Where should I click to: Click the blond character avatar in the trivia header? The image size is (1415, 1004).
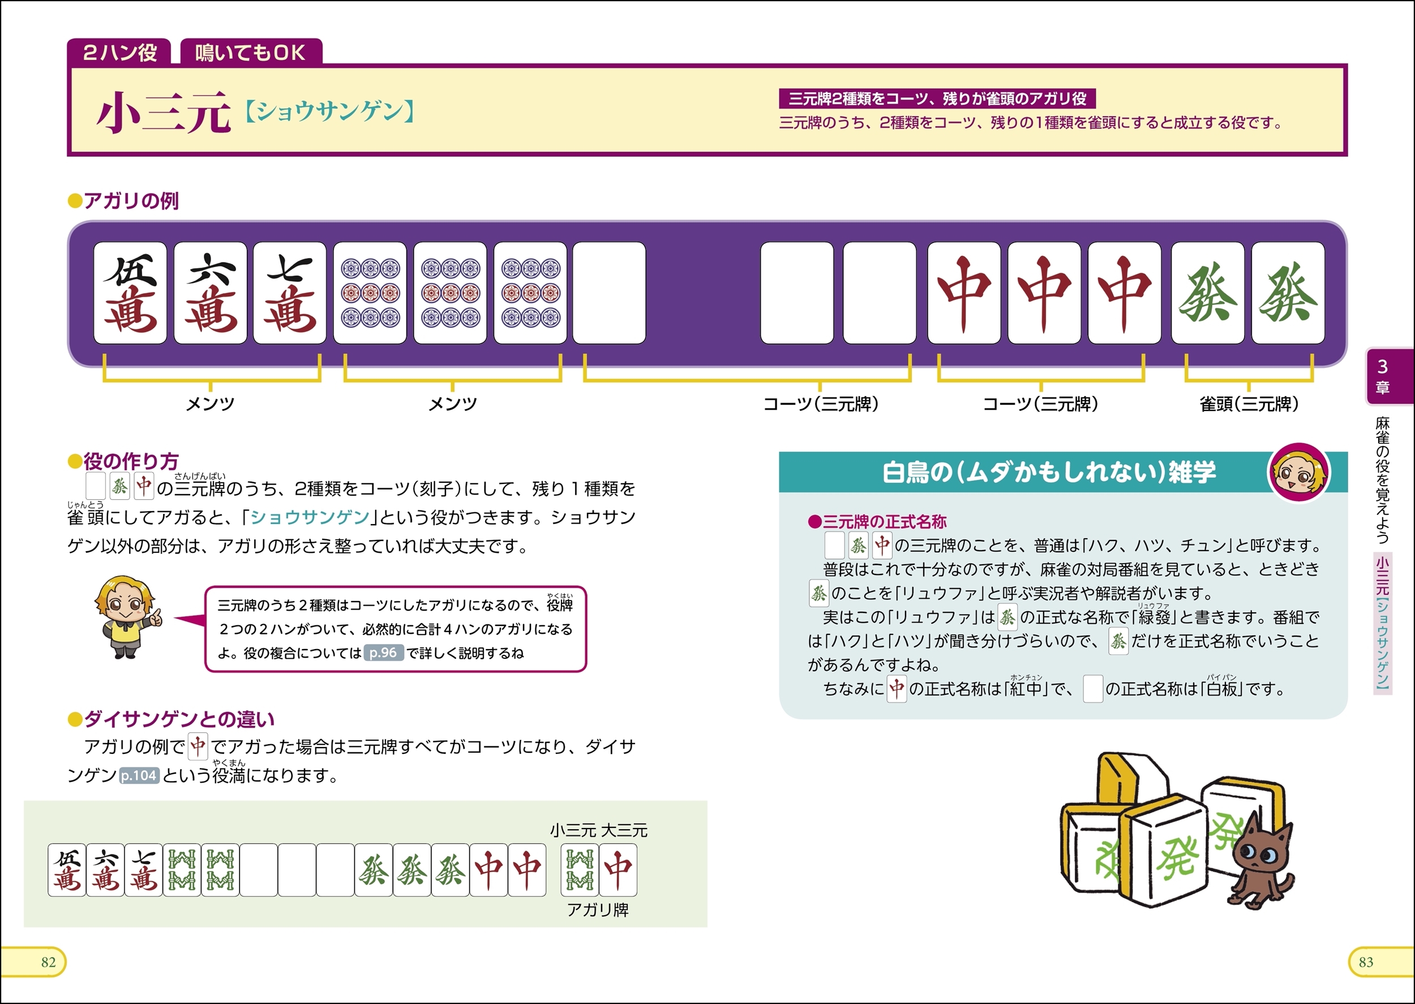point(1299,473)
